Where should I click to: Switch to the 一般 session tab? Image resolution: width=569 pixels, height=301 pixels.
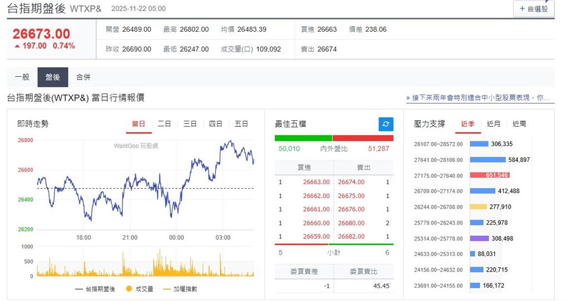click(22, 77)
